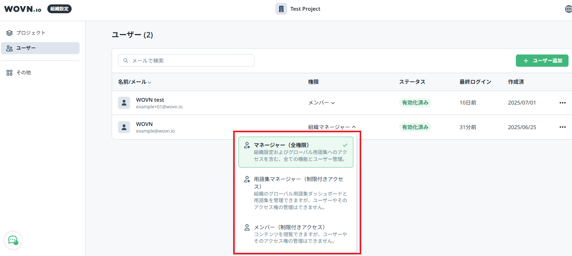The height and width of the screenshot is (256, 572).
Task: Click the 2025/06/25 created date
Action: (x=522, y=127)
